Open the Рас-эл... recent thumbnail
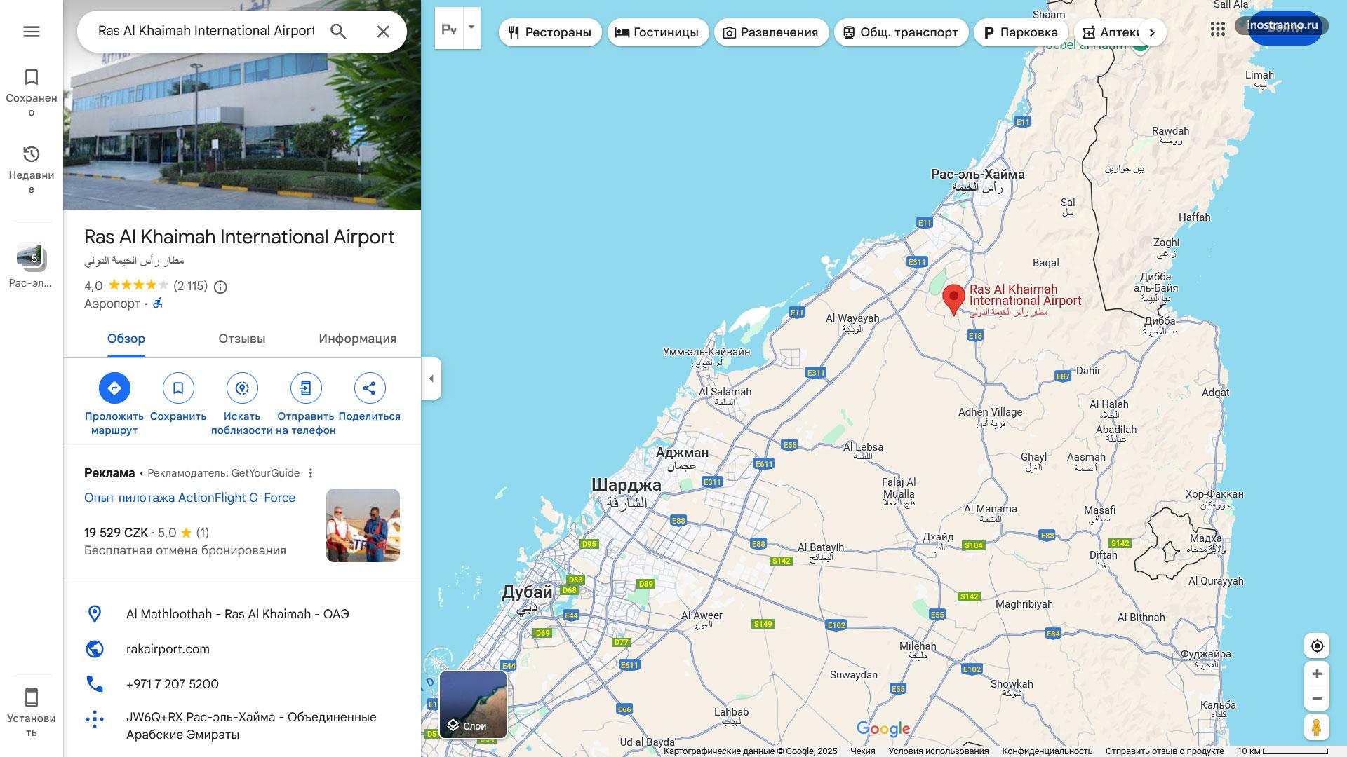This screenshot has height=757, width=1347. (32, 265)
